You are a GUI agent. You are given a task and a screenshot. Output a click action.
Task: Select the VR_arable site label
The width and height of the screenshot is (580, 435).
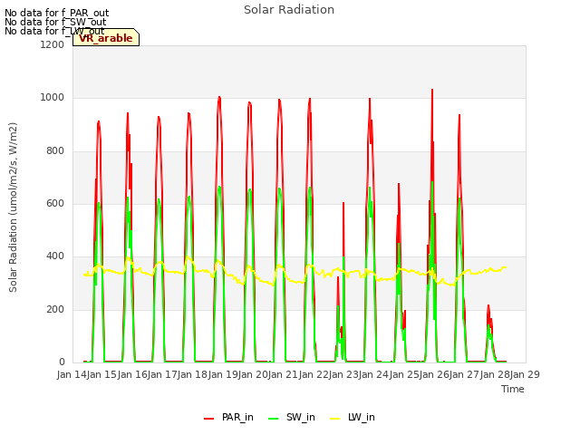(x=106, y=38)
